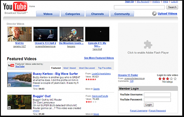The width and height of the screenshot is (184, 117).
Task: Click the 128 comments link
Action: click(x=132, y=81)
